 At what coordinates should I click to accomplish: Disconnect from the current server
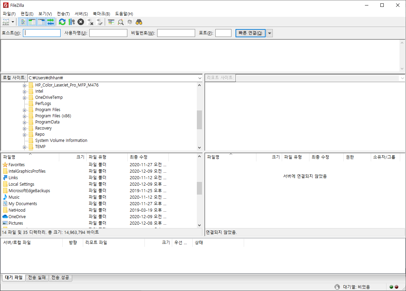[x=90, y=22]
